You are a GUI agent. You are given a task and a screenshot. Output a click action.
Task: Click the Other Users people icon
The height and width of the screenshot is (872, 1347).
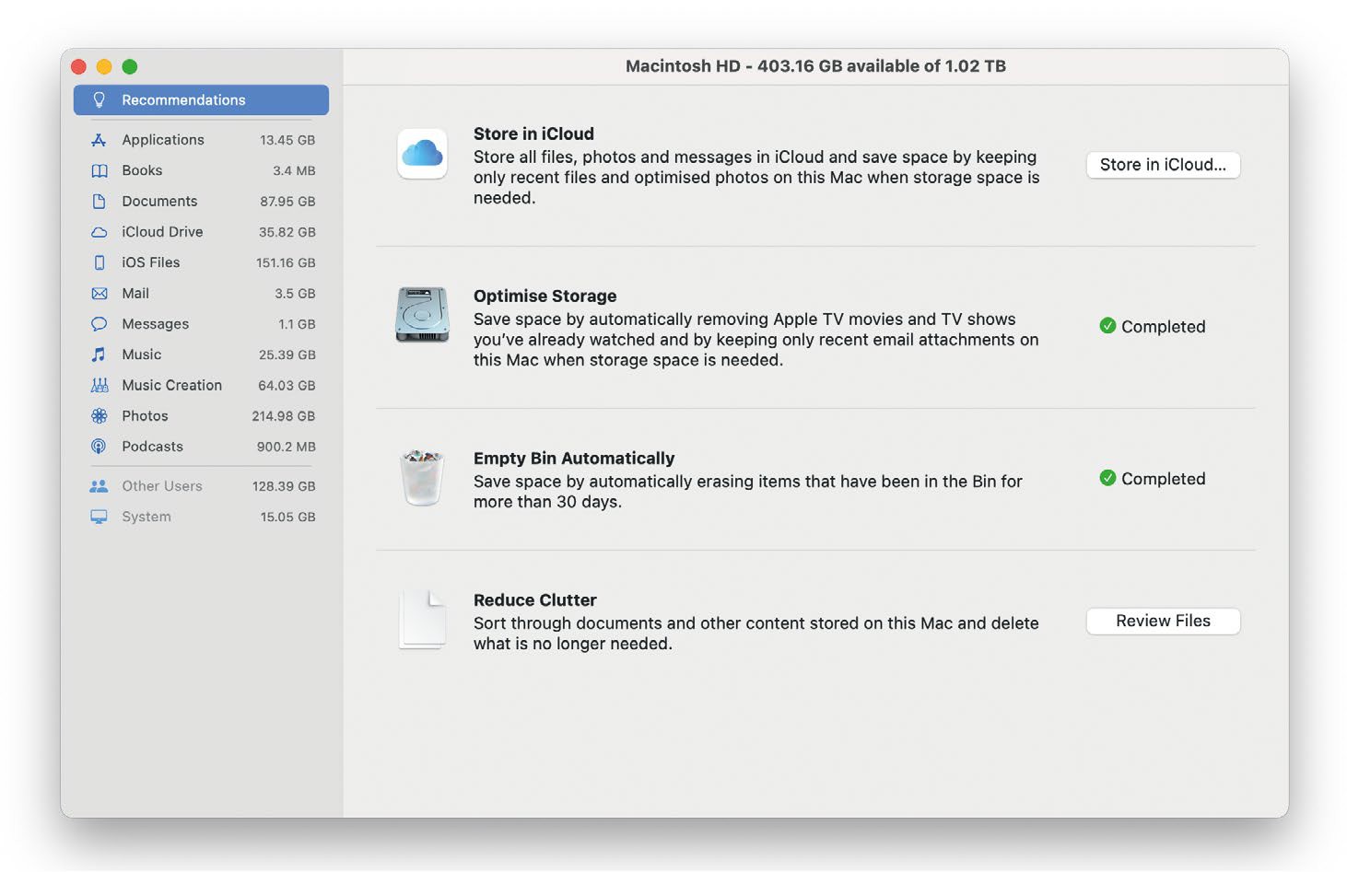point(100,486)
